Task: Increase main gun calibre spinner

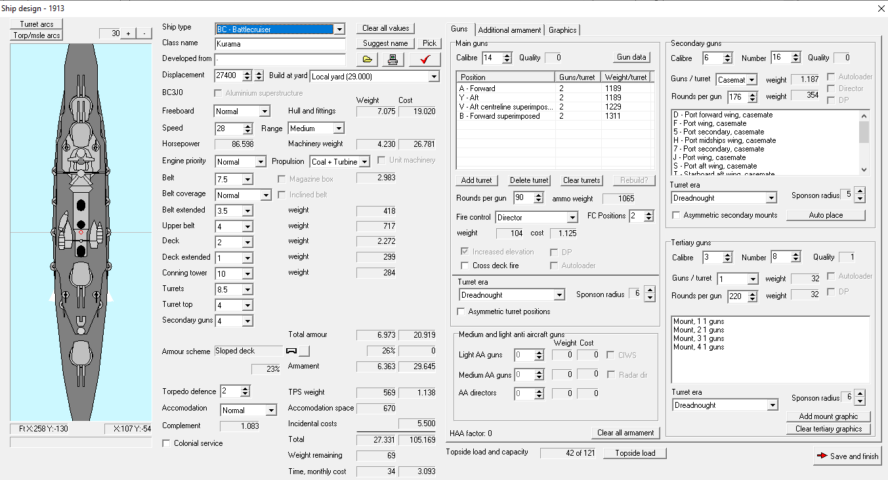Action: click(x=507, y=55)
